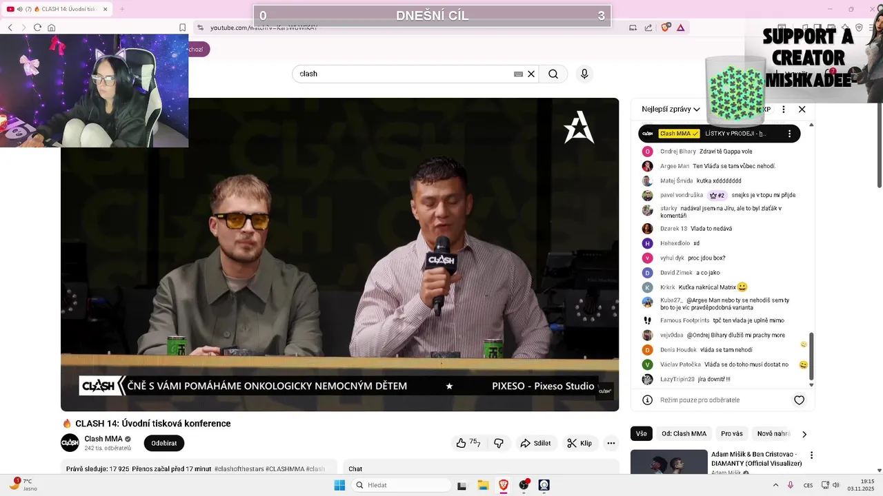The image size is (883, 496).
Task: Open a new browser tab
Action: (122, 9)
